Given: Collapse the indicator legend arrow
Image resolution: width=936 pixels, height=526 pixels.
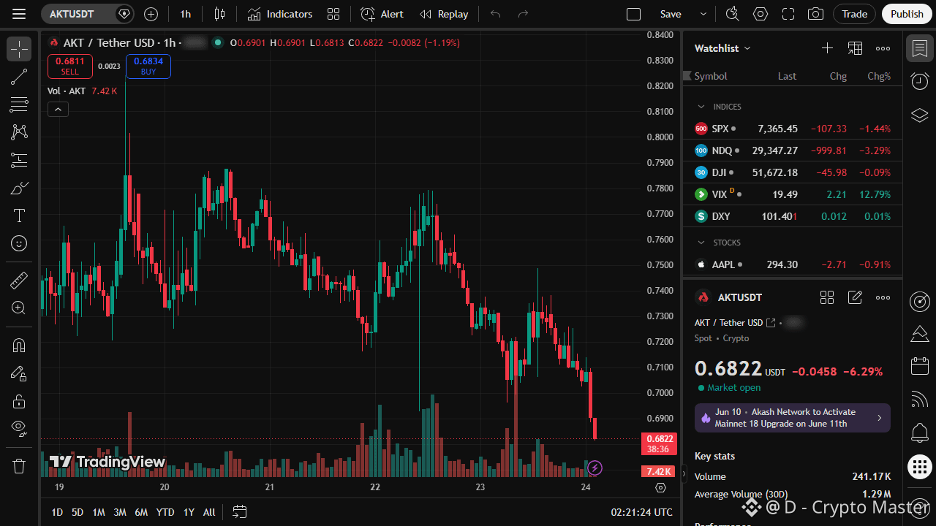Looking at the screenshot, I should pyautogui.click(x=58, y=110).
